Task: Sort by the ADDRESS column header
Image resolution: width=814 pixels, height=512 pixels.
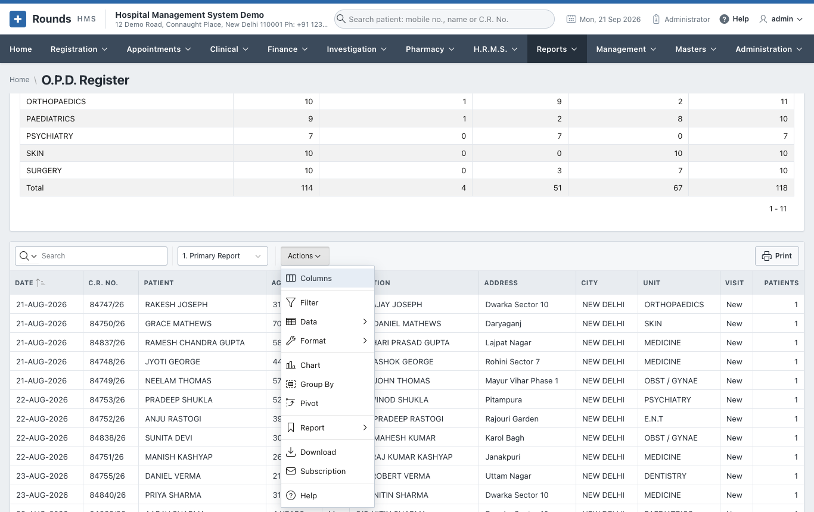Action: 501,283
